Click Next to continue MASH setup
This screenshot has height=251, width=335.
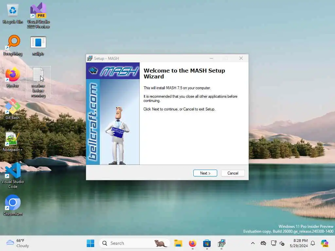[x=205, y=173]
